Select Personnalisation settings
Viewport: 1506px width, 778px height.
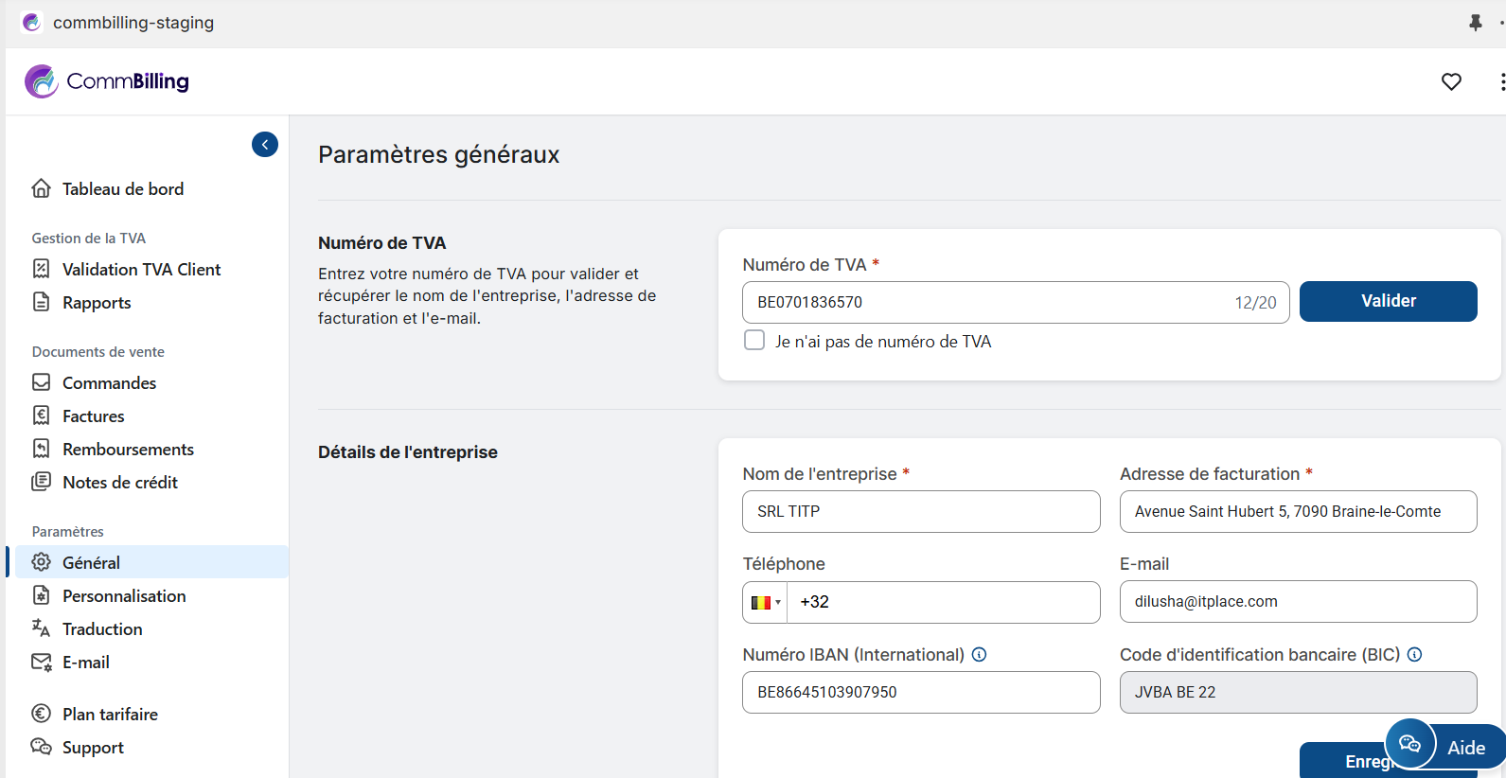(124, 596)
